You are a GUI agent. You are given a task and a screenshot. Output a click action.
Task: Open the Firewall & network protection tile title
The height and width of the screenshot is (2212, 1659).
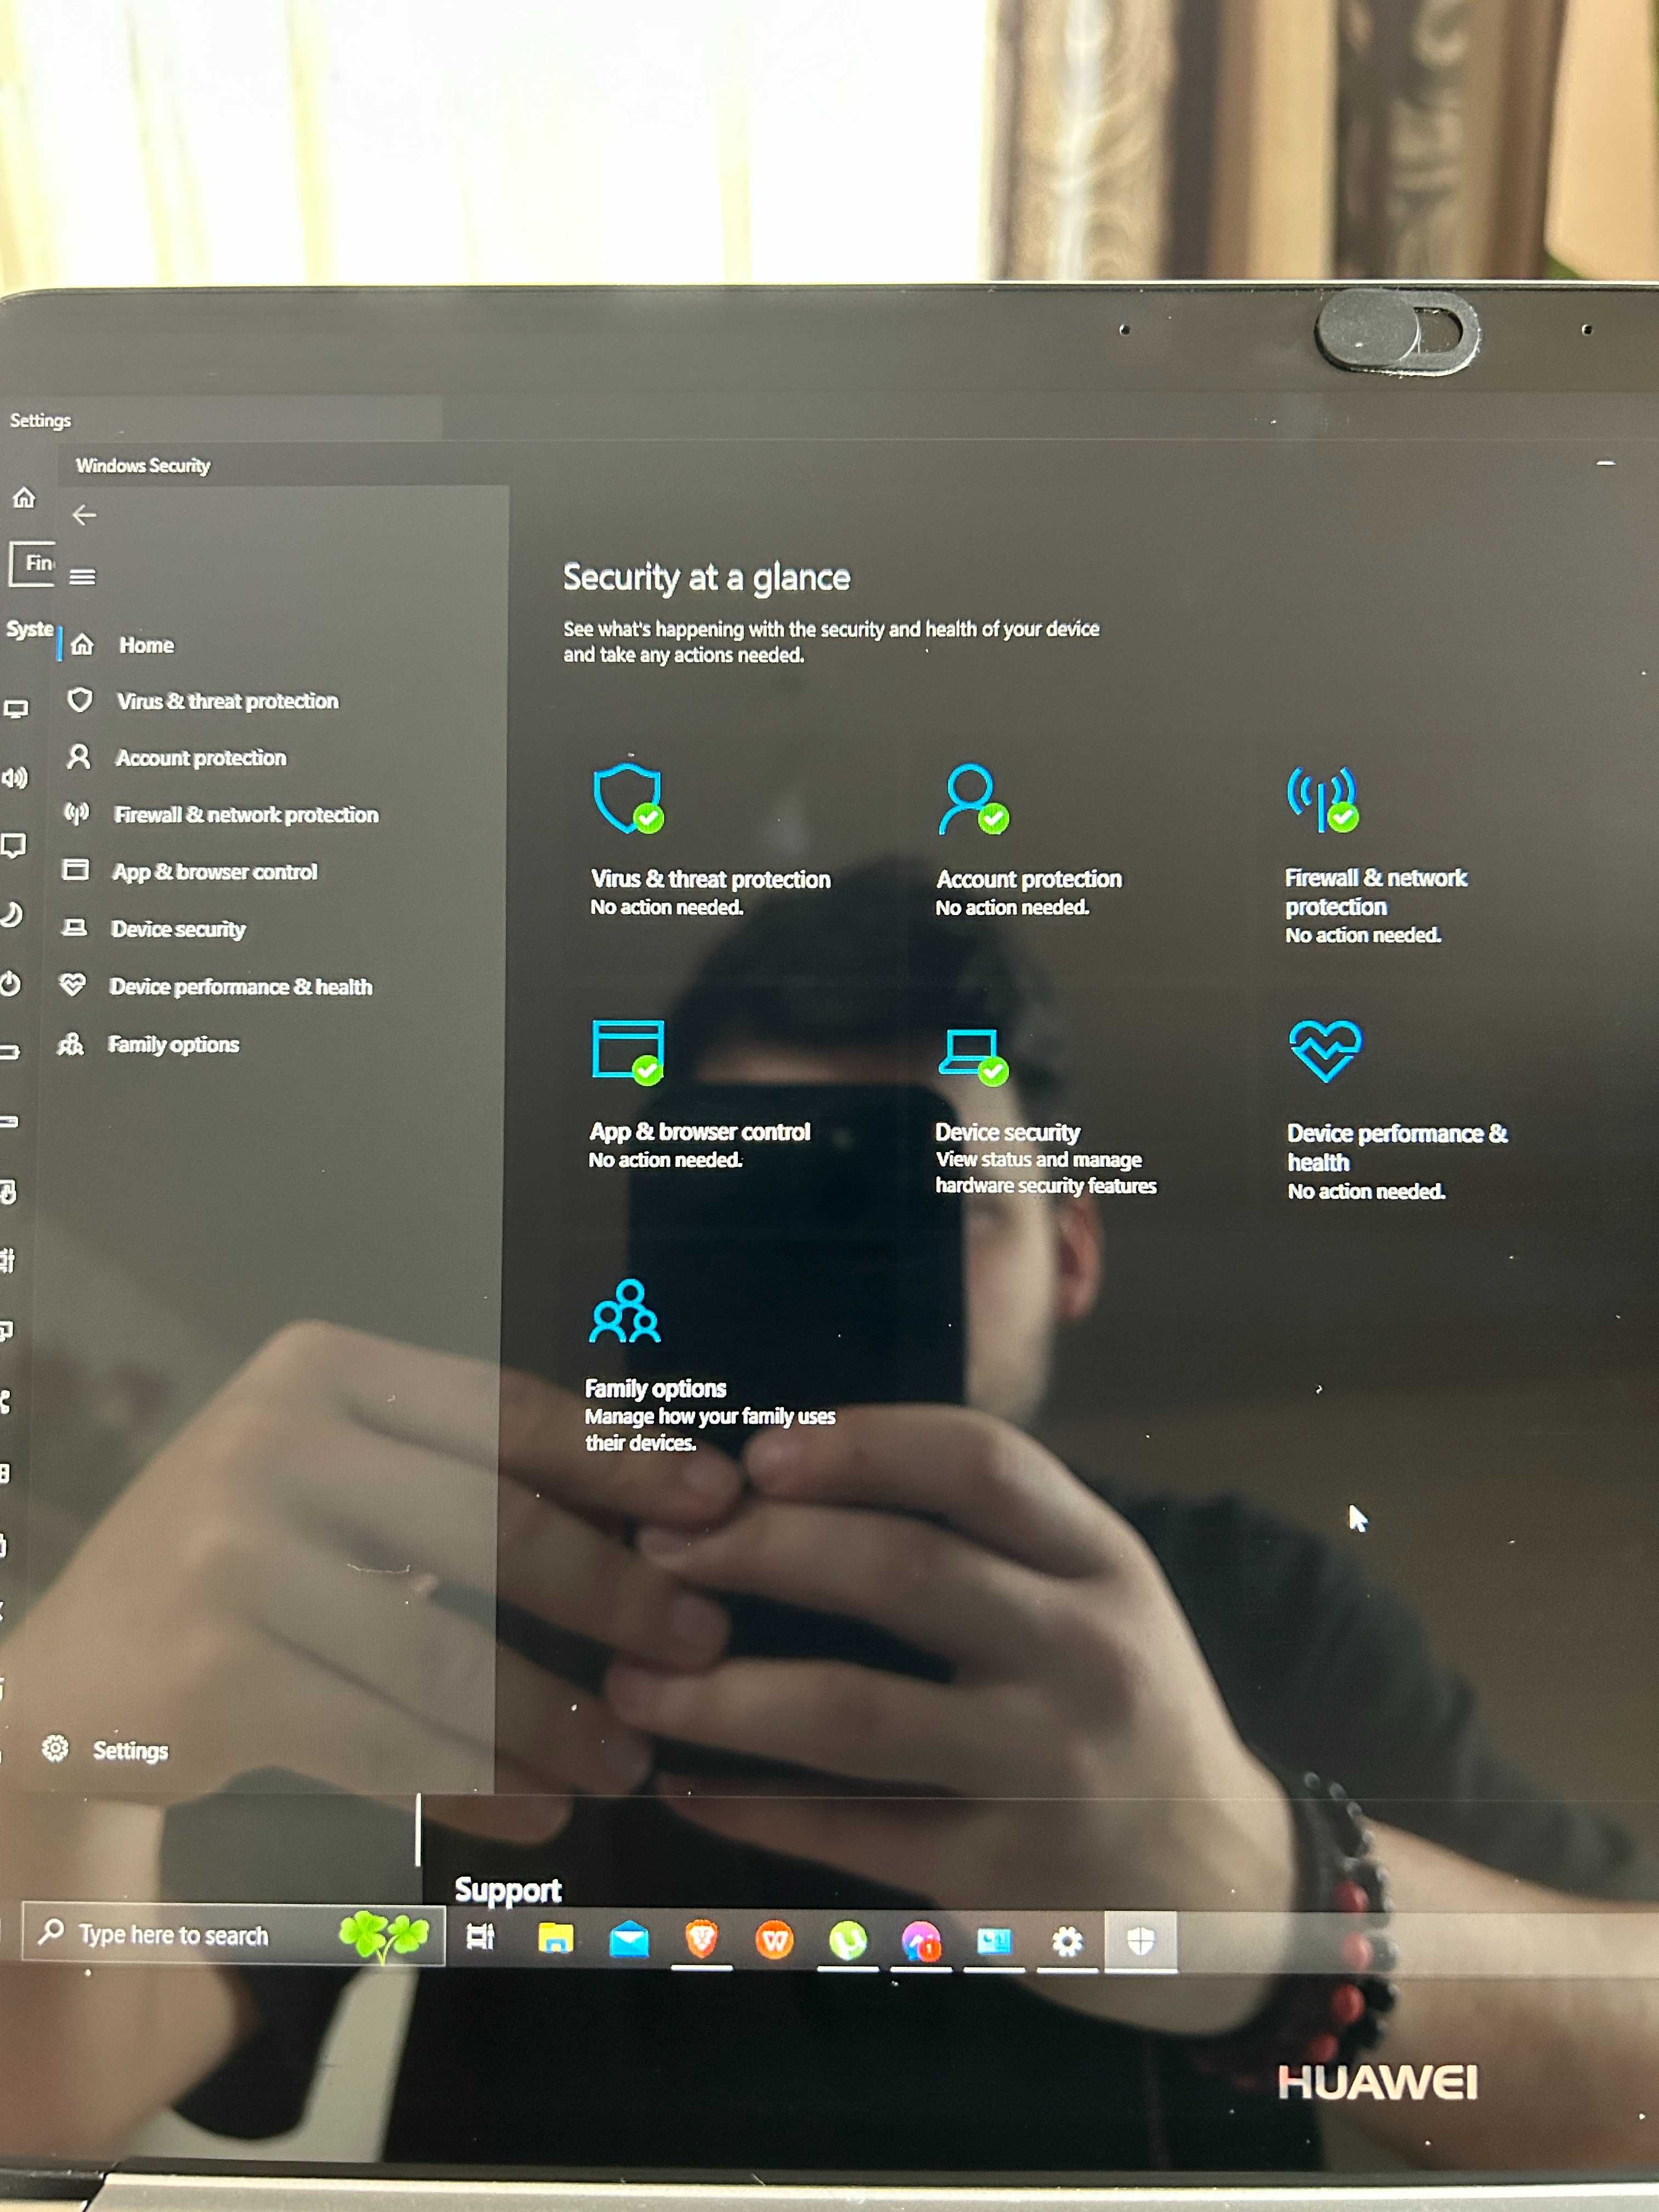(x=1375, y=892)
